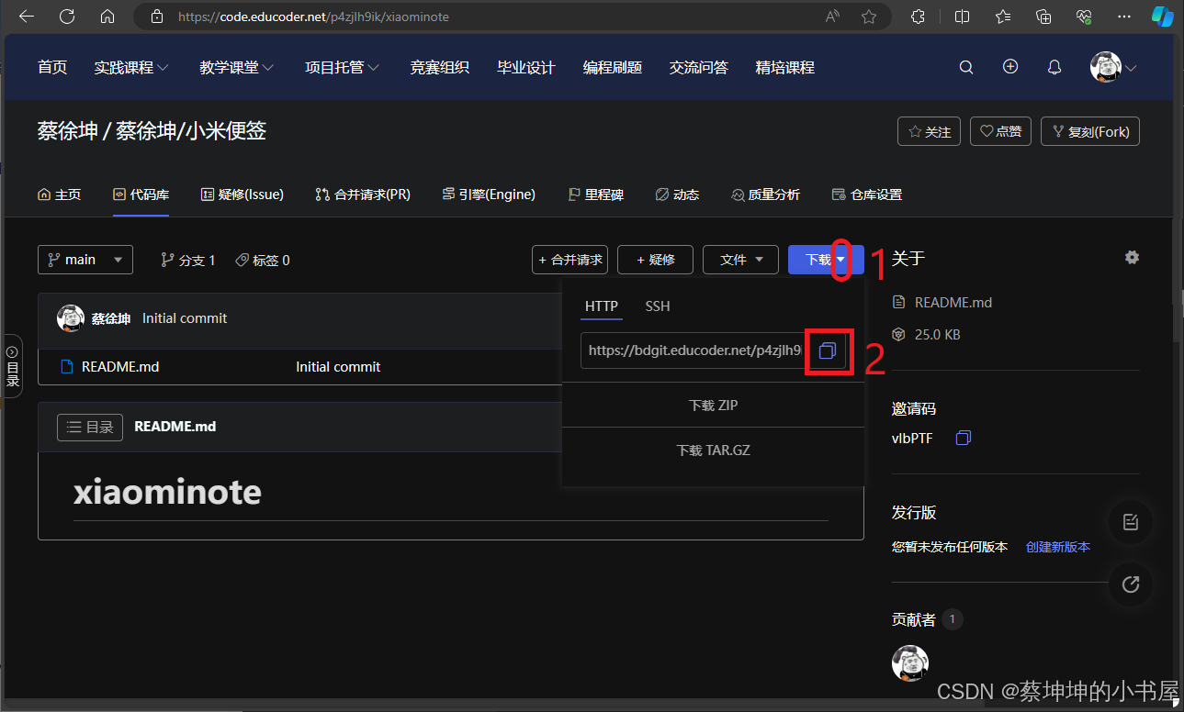This screenshot has width=1184, height=712.
Task: Go to 首页 in the top navigation
Action: pyautogui.click(x=52, y=67)
